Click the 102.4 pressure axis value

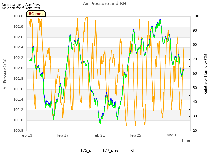(x=18, y=47)
